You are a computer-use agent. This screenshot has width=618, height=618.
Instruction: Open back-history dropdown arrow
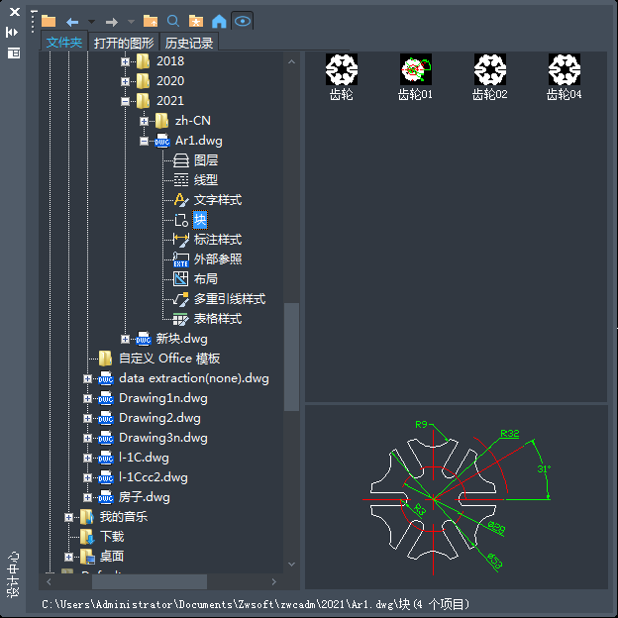pos(91,21)
